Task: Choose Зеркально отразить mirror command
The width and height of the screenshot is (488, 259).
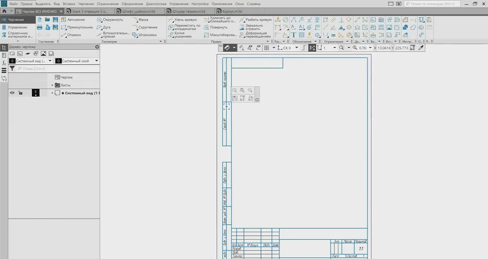Action: (x=251, y=27)
